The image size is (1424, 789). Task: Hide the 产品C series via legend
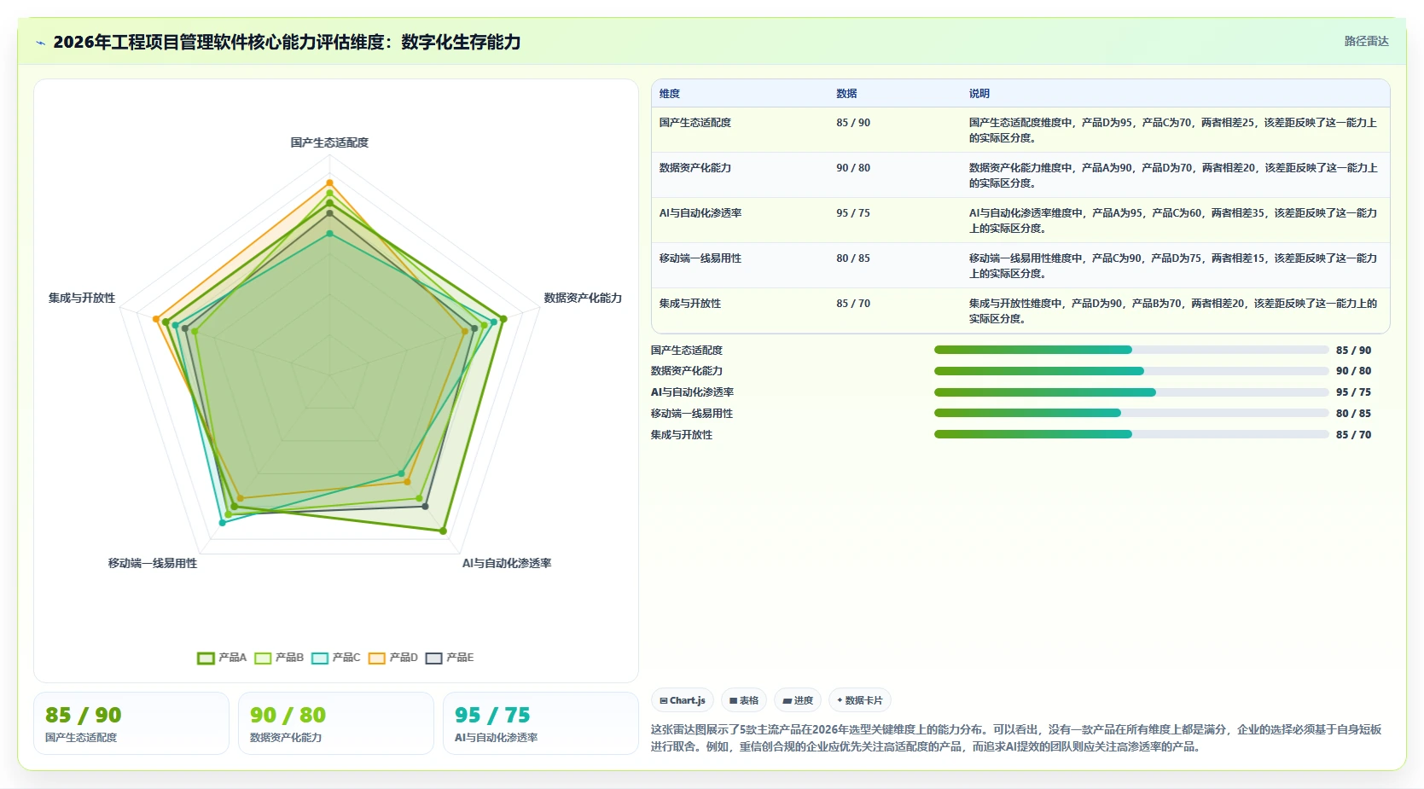point(336,658)
